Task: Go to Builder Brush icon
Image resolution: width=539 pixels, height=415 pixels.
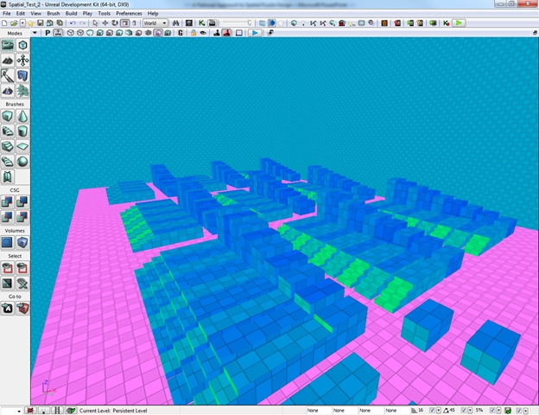Action: pos(22,309)
